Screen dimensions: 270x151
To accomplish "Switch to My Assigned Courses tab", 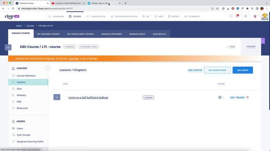I will coord(49,34).
